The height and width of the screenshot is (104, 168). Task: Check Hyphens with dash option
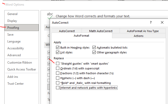pos(58,78)
